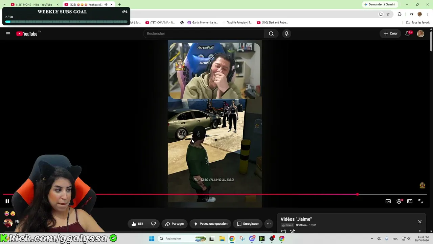Switch FRA keyboard language
Image resolution: width=433 pixels, height=244 pixels.
tap(395, 239)
